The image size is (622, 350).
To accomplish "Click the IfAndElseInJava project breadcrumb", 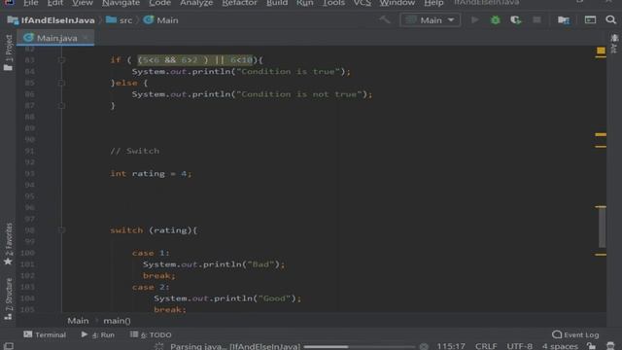I will coord(52,20).
